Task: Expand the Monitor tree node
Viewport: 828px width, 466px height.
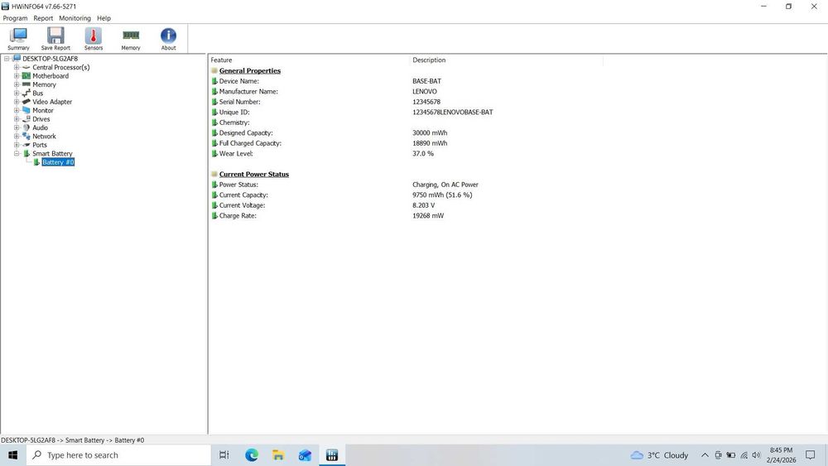Action: tap(17, 110)
